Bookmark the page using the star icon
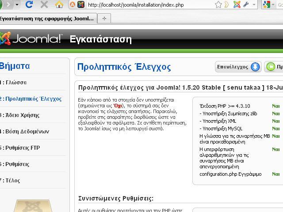Screen dimensions: 283x212 (218, 5)
